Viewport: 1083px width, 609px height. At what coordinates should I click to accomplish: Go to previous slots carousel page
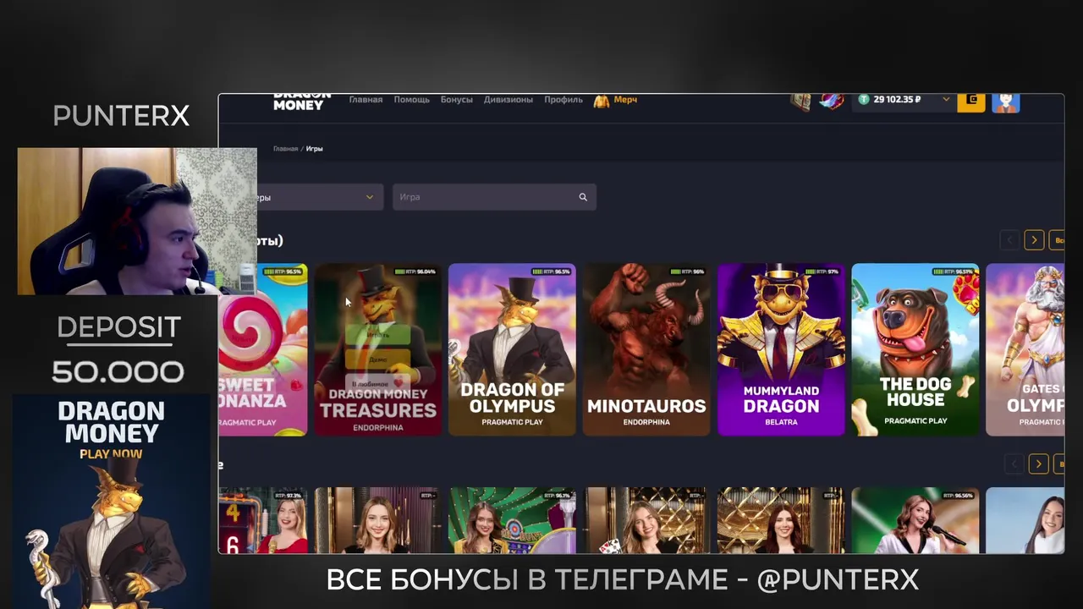(1009, 240)
